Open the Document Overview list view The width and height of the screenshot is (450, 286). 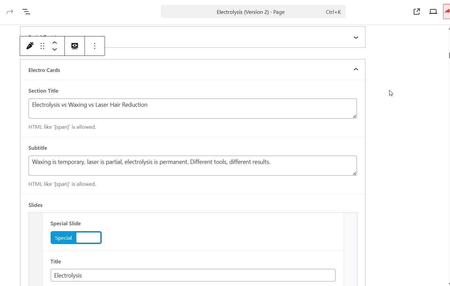click(x=26, y=12)
